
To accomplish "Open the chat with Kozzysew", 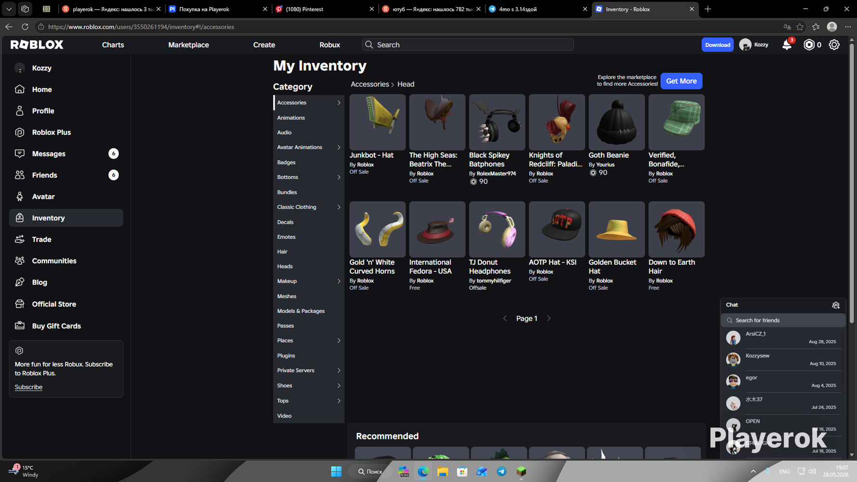I will click(x=783, y=360).
